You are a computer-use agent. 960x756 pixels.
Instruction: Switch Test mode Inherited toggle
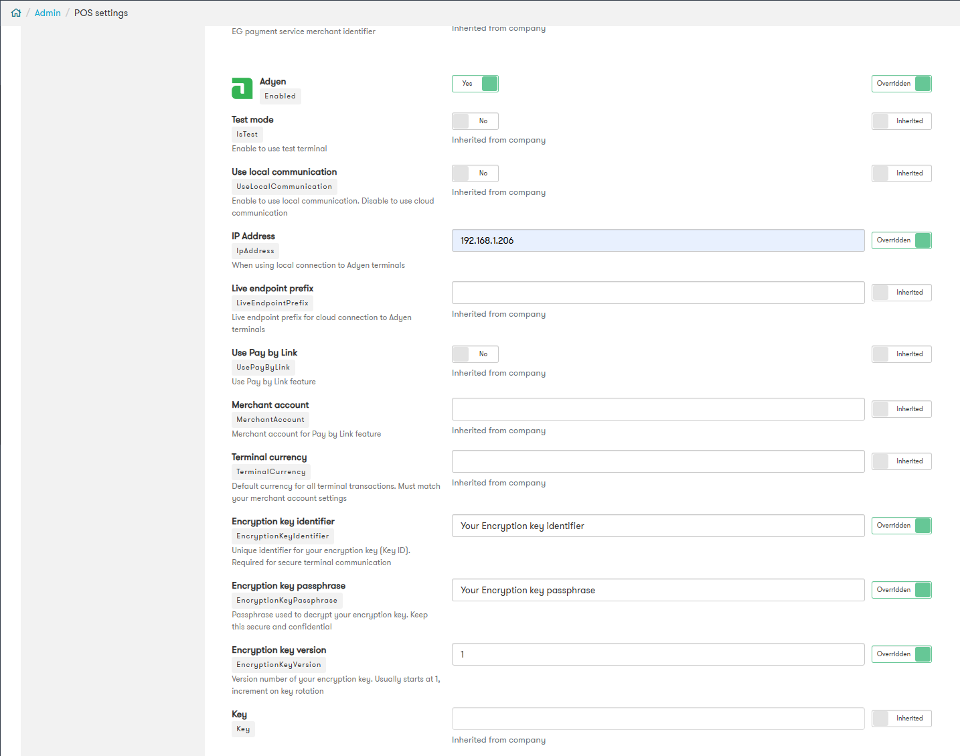[x=902, y=121]
